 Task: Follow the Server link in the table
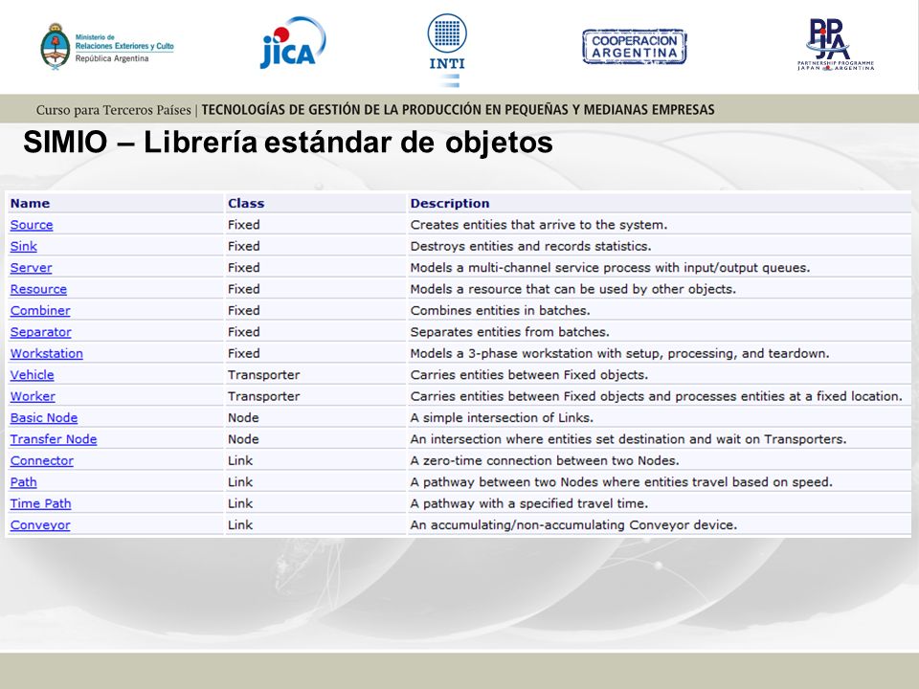click(31, 268)
